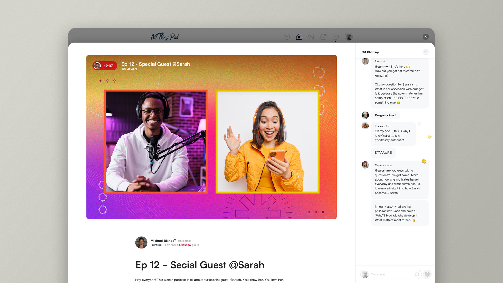Open the 234 Chatting options menu
503x283 pixels.
(425, 52)
